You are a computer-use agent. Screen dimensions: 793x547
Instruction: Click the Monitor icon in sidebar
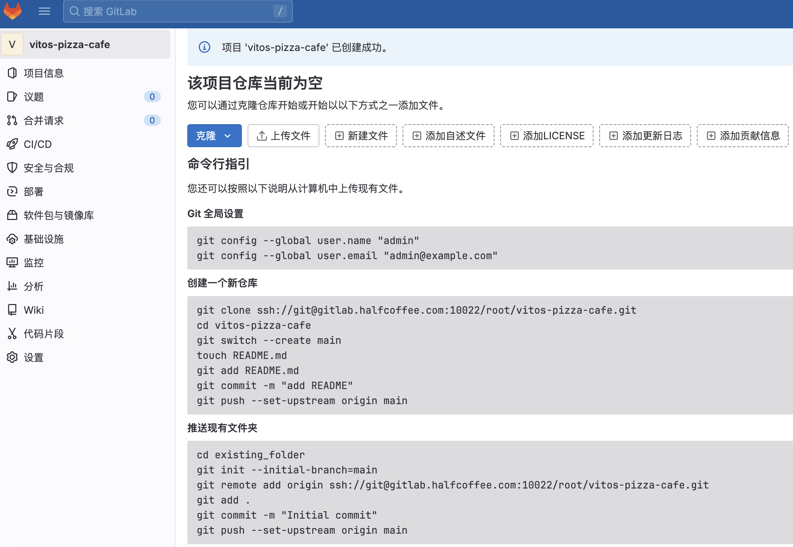(12, 263)
